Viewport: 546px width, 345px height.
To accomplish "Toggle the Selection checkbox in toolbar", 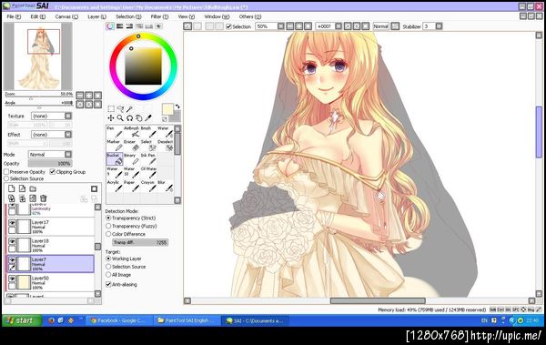I will (x=228, y=26).
